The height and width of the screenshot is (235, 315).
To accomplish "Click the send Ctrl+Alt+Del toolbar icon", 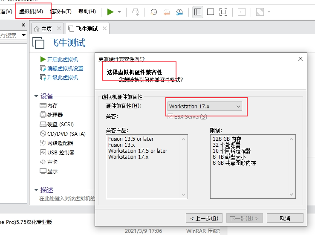I will [136, 12].
